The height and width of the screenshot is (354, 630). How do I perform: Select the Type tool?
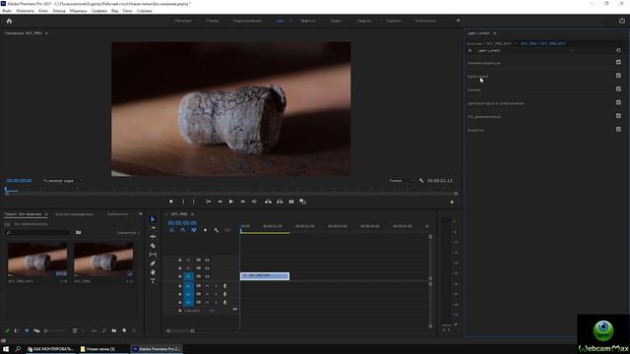click(x=153, y=281)
